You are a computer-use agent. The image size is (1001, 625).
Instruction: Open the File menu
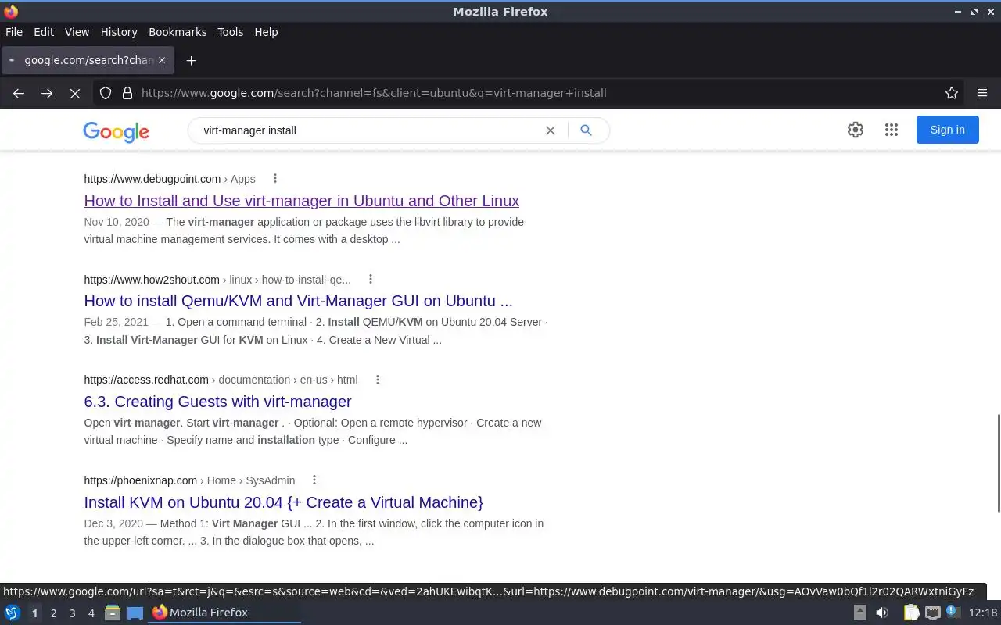(x=14, y=32)
